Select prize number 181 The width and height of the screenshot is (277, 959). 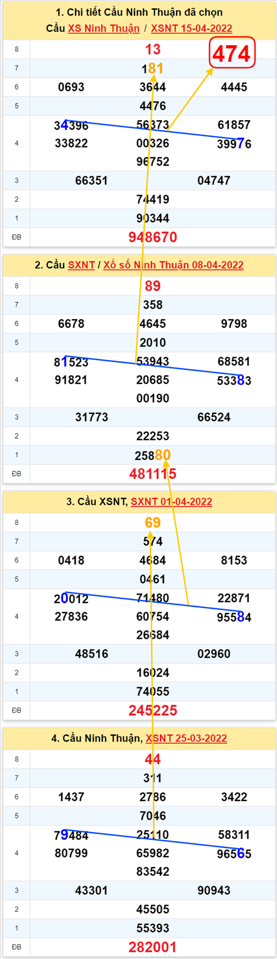pos(153,69)
